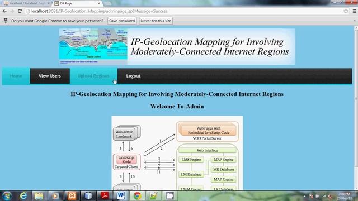
Task: Click the new tab button
Action: click(107, 3)
